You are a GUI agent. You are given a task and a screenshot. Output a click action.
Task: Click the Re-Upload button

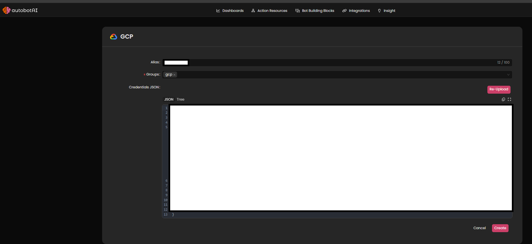[499, 89]
